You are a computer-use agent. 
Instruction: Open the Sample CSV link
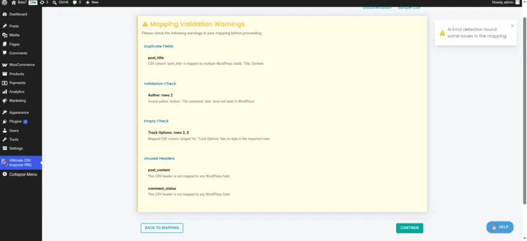[409, 8]
